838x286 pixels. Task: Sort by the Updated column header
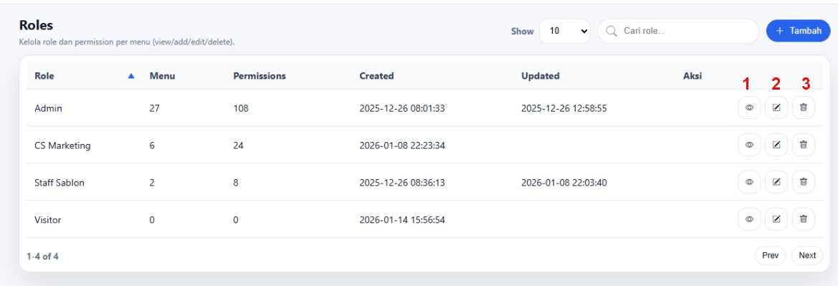[541, 76]
